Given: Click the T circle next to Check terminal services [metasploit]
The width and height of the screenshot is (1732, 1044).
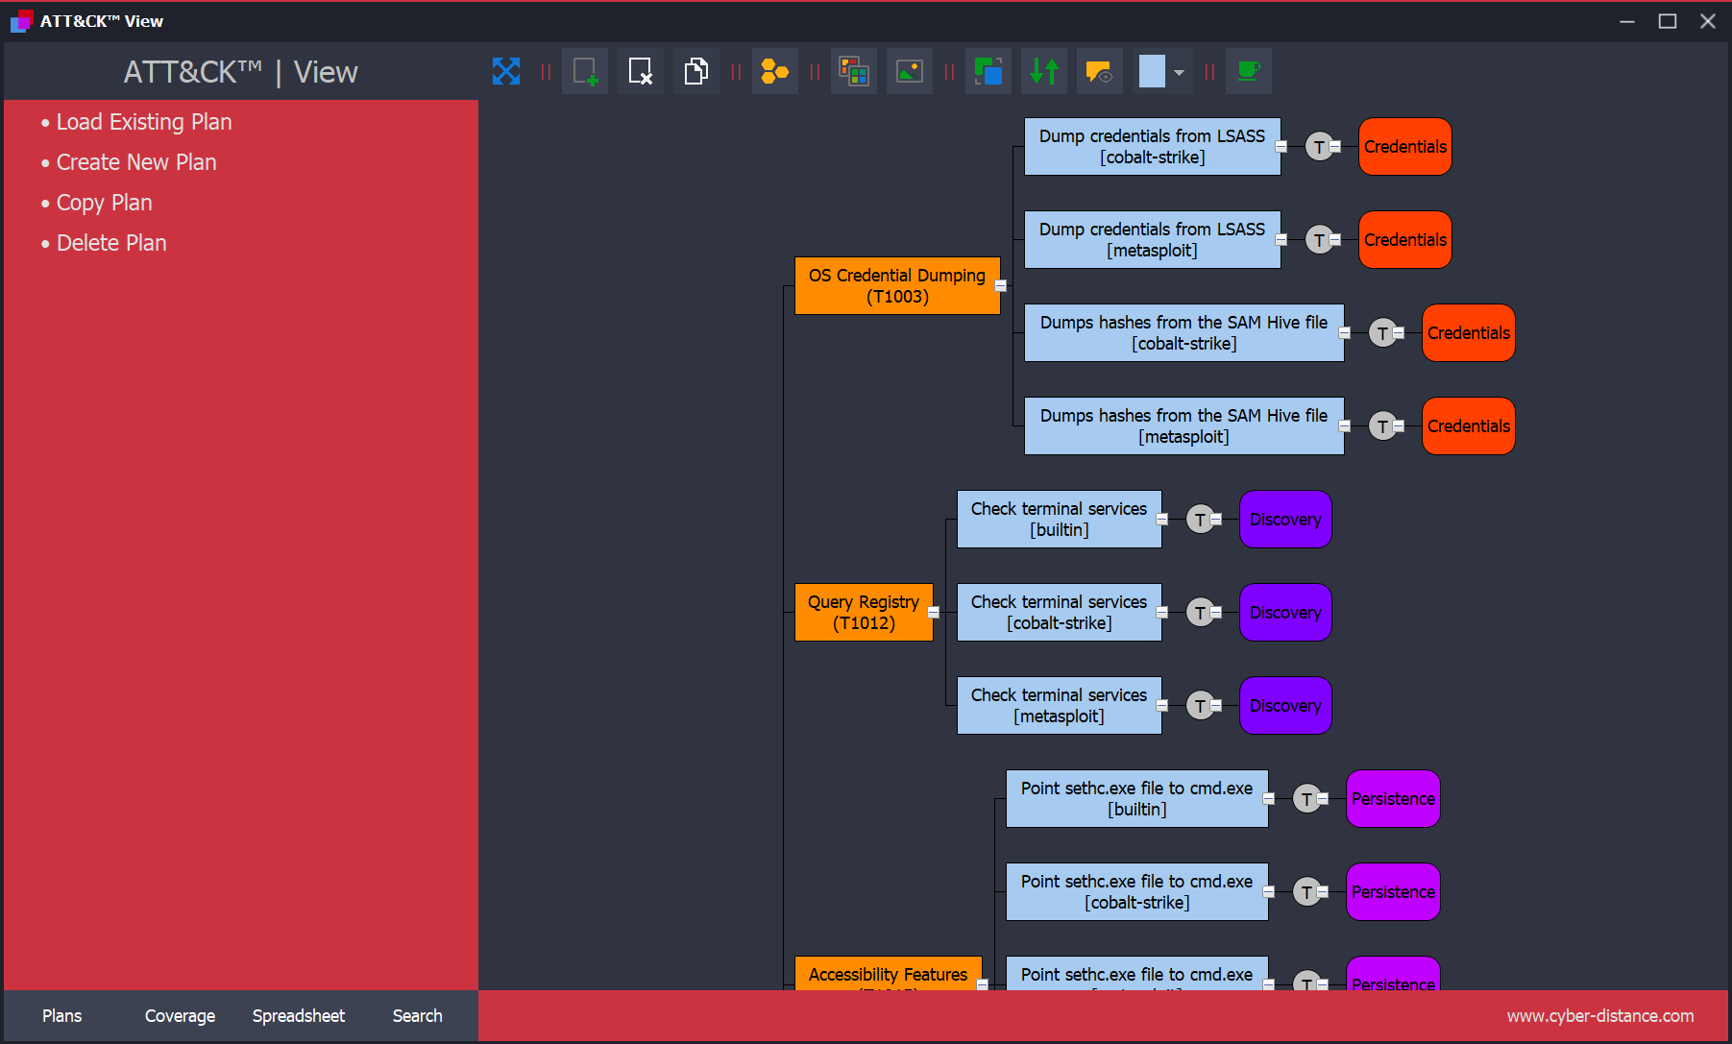Looking at the screenshot, I should point(1200,706).
